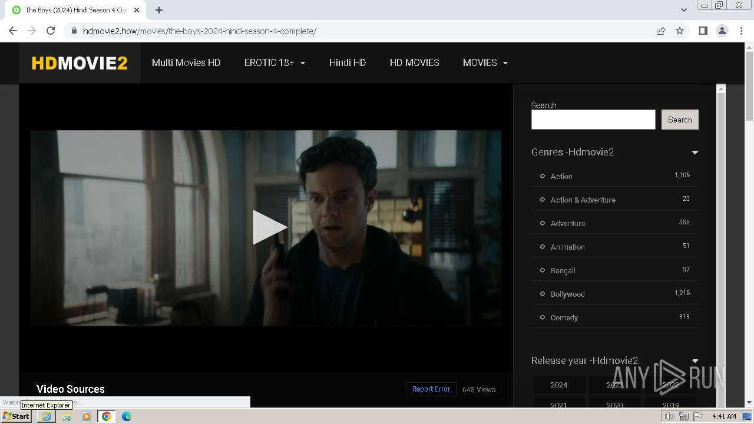Open the Action Center flag tray icon
The width and height of the screenshot is (754, 424).
click(x=698, y=416)
